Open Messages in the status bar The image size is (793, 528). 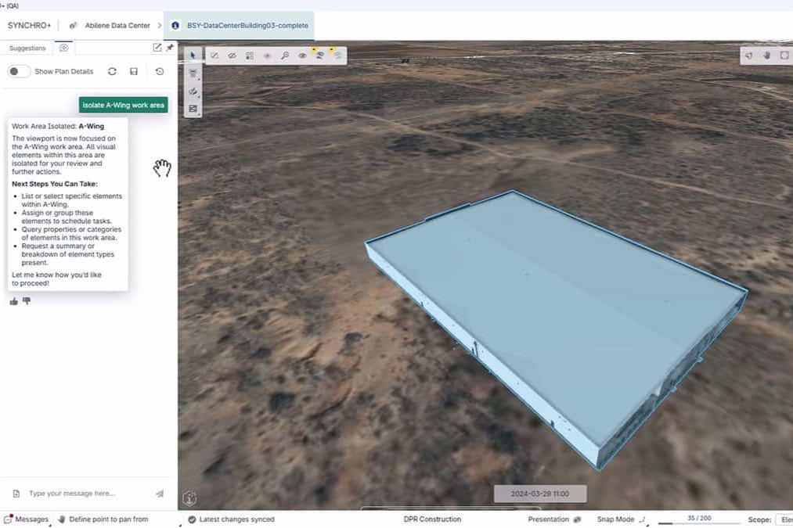click(x=26, y=519)
